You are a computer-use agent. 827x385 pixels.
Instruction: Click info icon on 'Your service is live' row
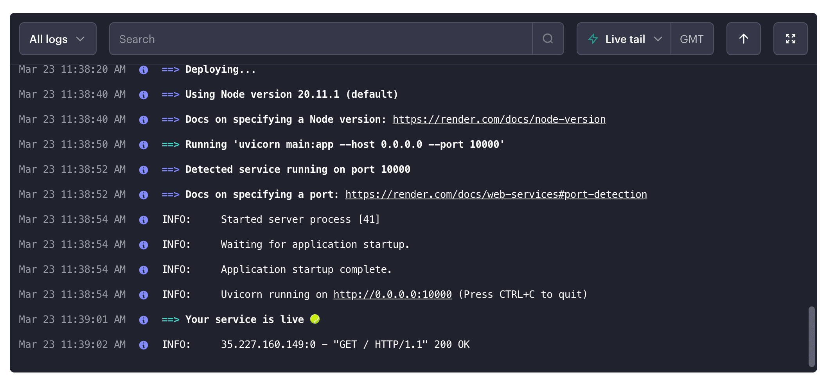click(144, 320)
